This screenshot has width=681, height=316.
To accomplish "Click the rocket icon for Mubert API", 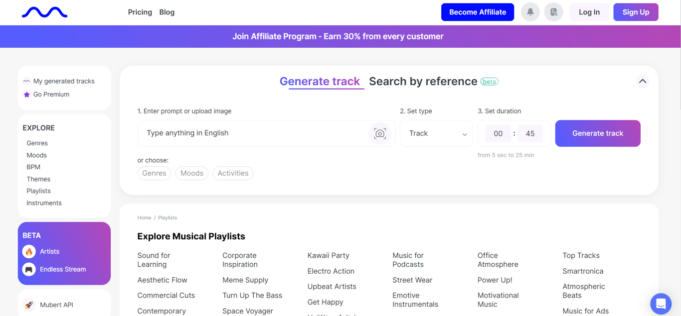I will (x=29, y=304).
